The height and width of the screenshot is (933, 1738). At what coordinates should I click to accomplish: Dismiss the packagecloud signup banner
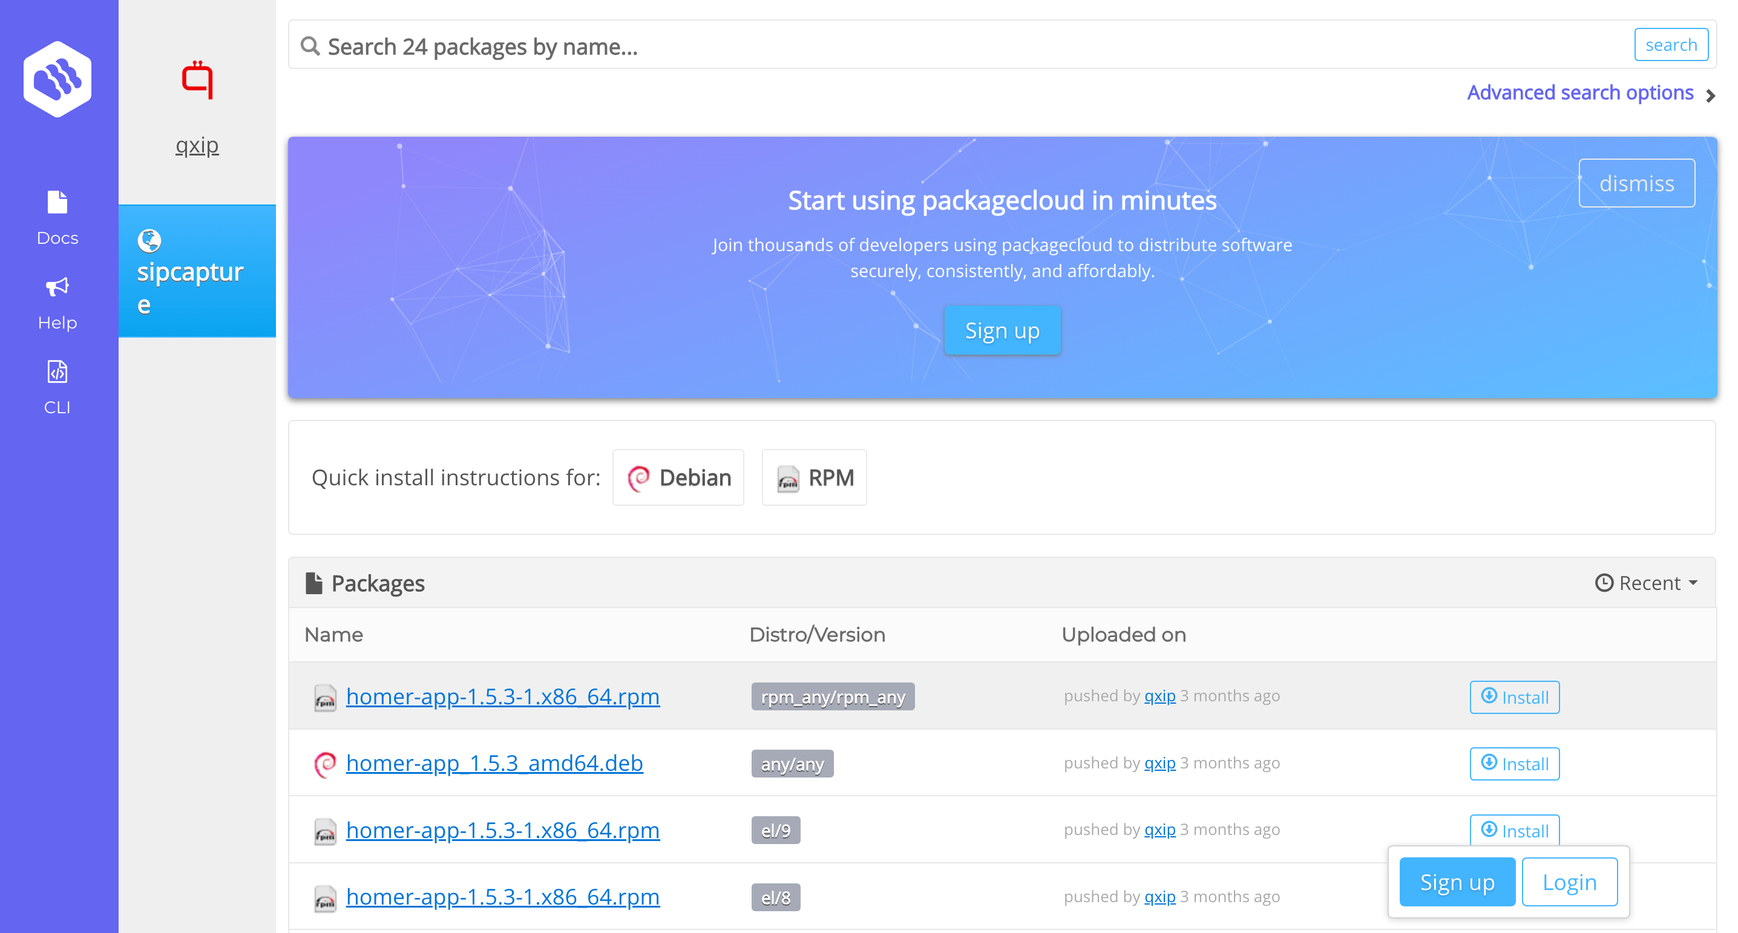(x=1636, y=183)
